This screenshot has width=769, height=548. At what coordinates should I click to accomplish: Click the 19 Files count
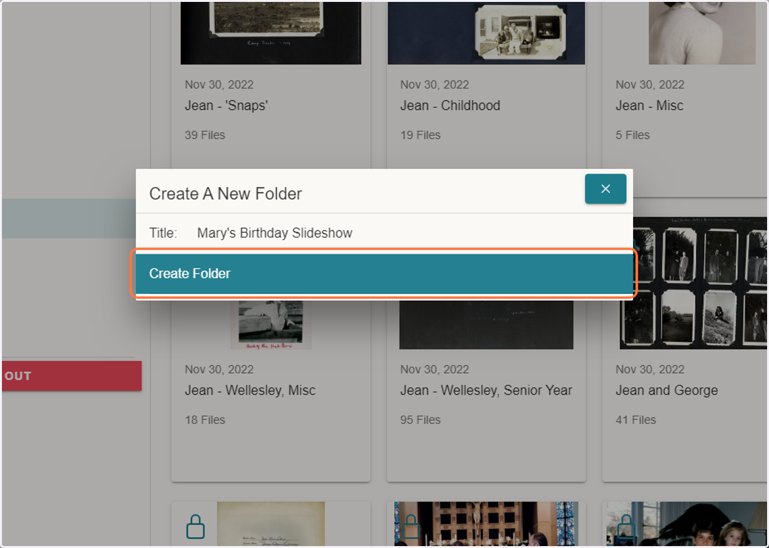point(420,135)
